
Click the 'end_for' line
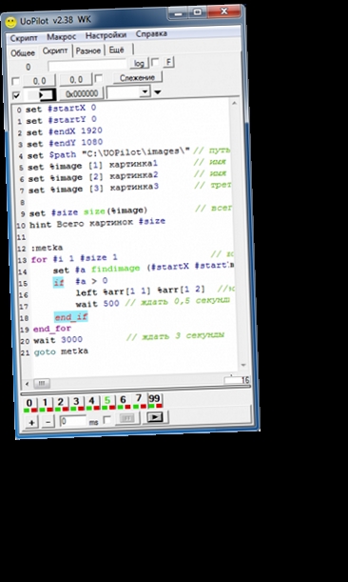(x=52, y=330)
